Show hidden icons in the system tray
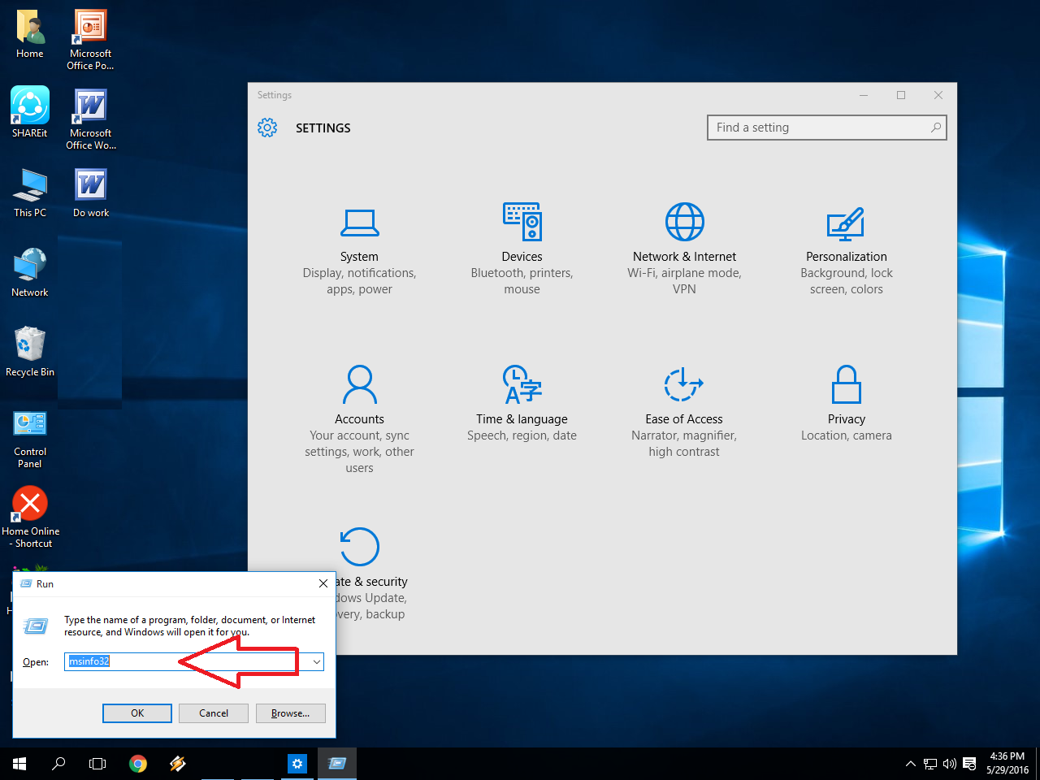This screenshot has width=1040, height=780. 910,764
